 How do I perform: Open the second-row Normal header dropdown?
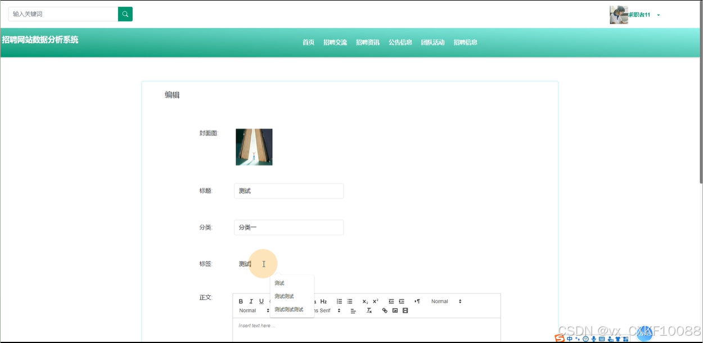tap(254, 310)
